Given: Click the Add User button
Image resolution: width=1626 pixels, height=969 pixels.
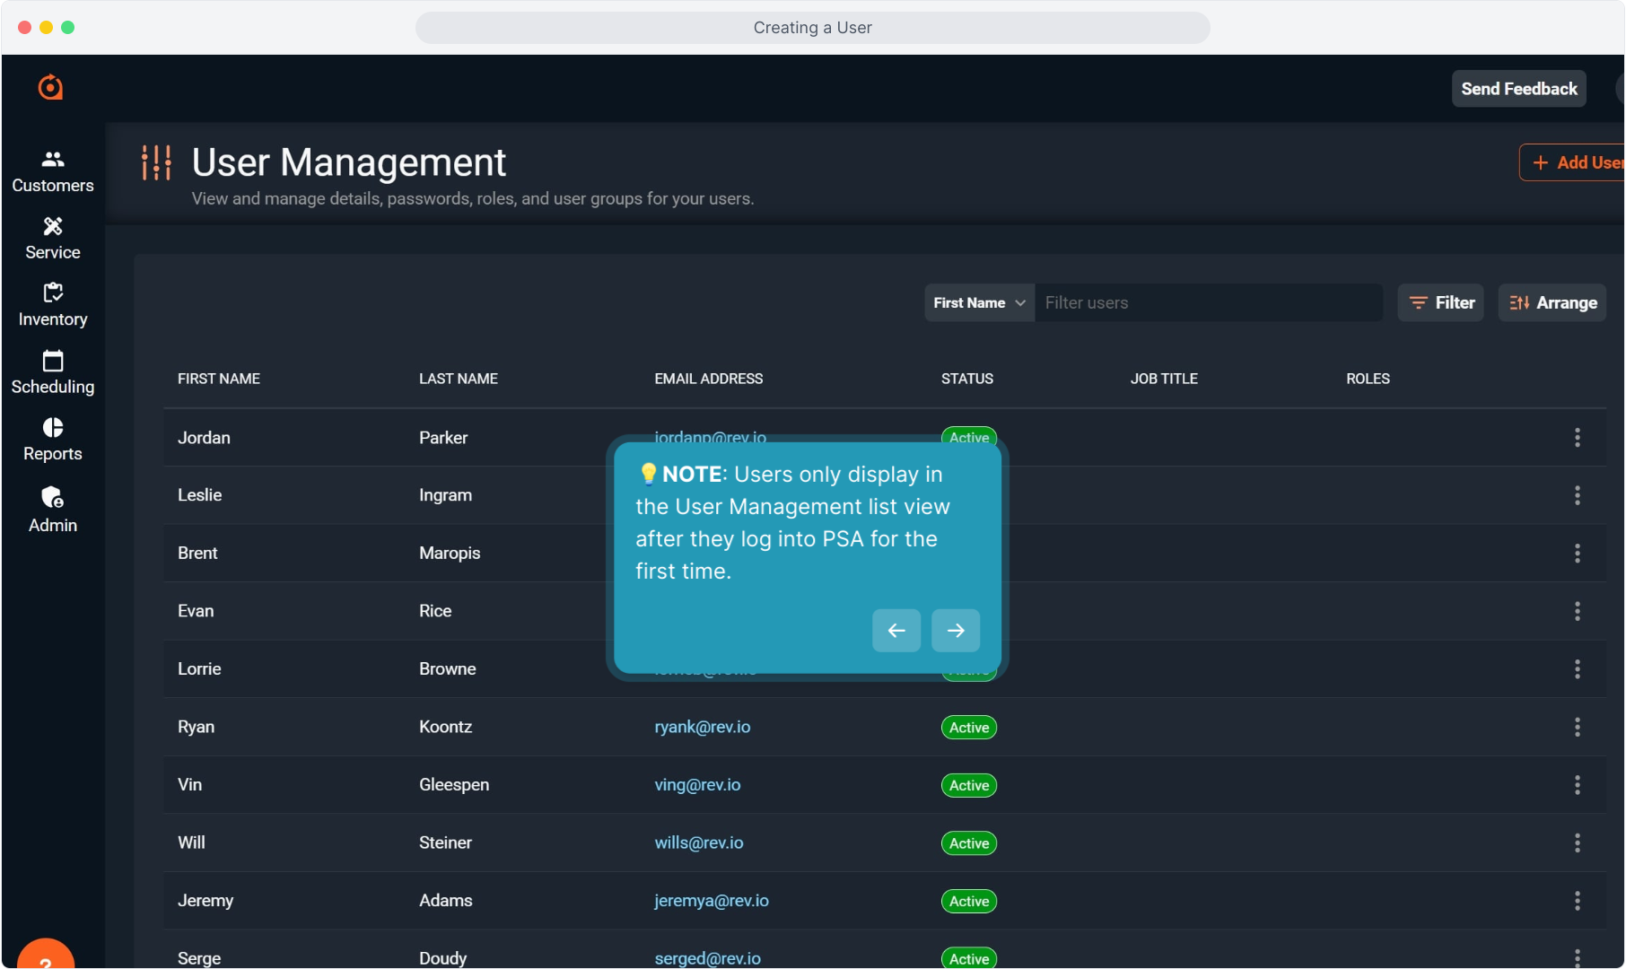Looking at the screenshot, I should click(x=1576, y=162).
